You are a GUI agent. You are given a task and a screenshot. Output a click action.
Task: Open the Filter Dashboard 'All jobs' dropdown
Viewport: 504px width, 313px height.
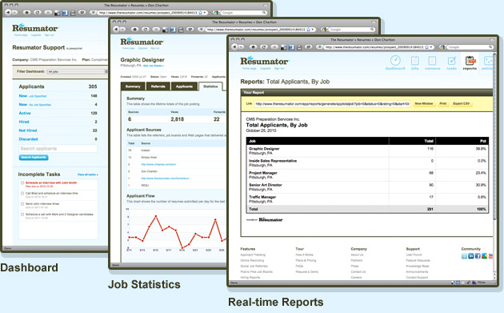click(77, 71)
